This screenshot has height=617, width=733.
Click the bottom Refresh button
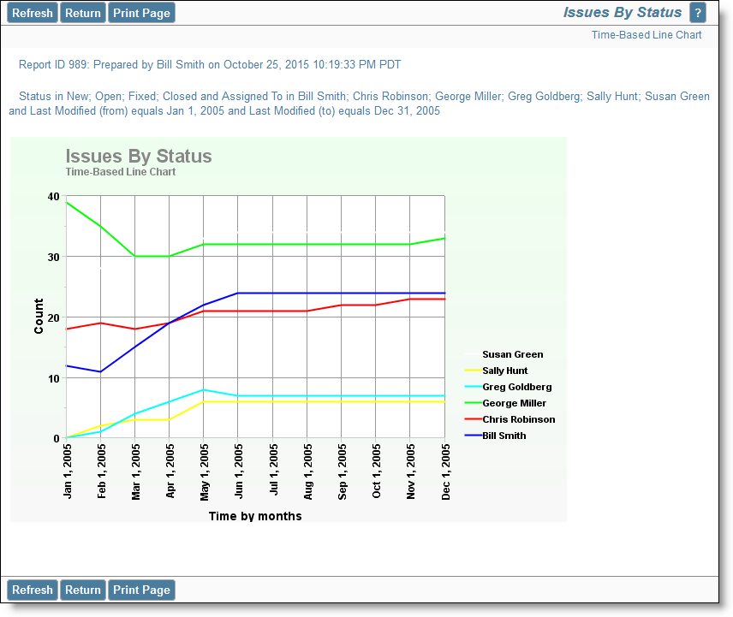coord(33,590)
